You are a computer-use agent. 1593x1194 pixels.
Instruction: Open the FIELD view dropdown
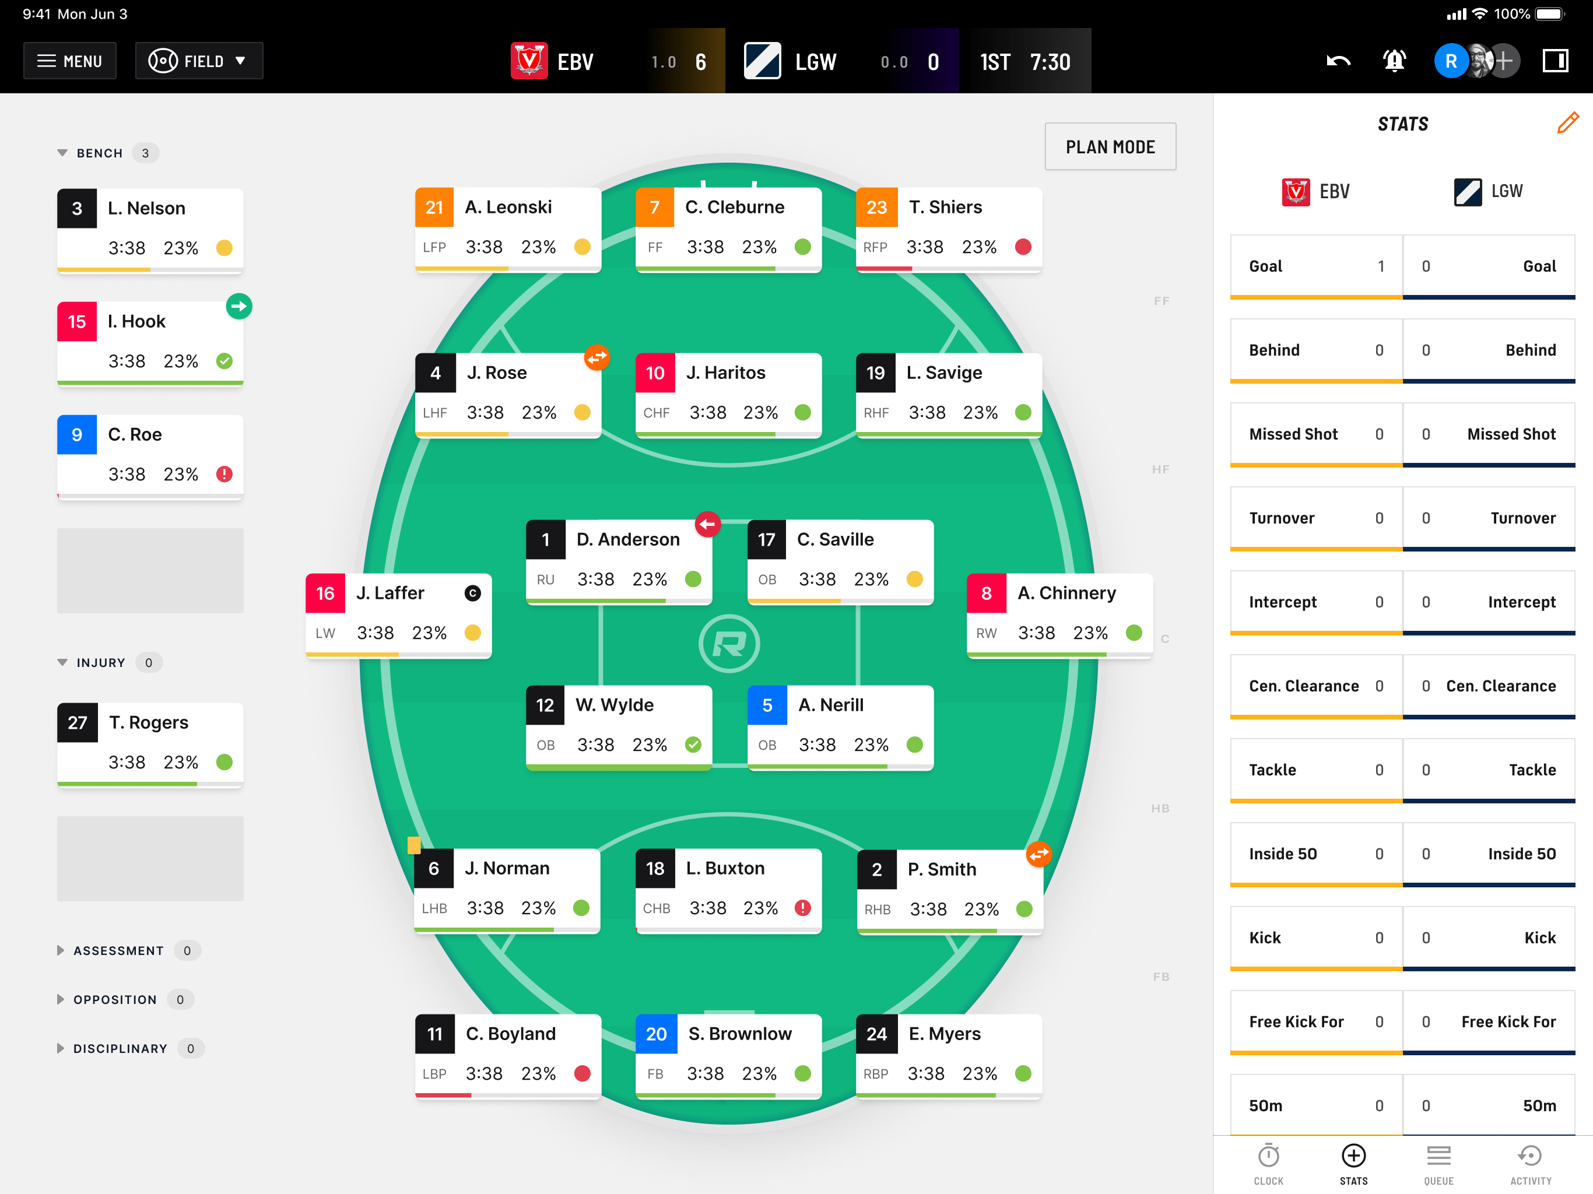pyautogui.click(x=199, y=61)
